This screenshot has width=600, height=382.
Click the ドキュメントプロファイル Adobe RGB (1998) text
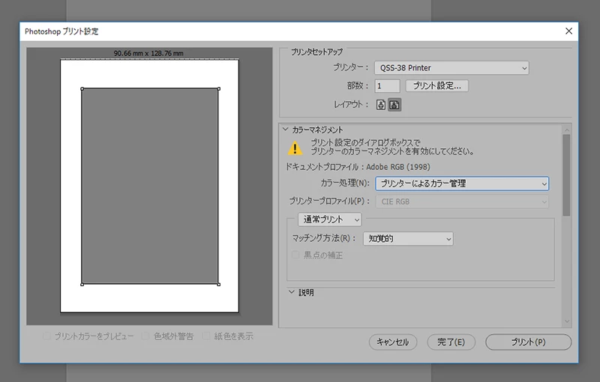click(358, 167)
